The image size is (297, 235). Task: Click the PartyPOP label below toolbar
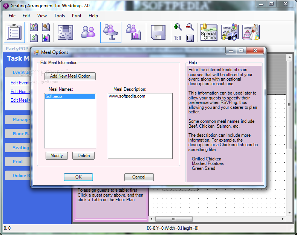click(x=17, y=49)
